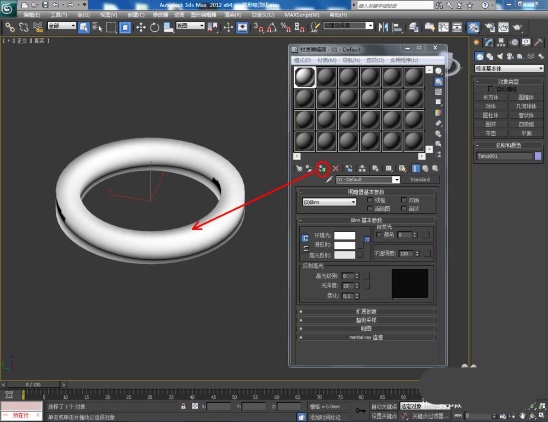Toggle Angle Snap icon
Viewport: 548px width, 422px height.
272,27
